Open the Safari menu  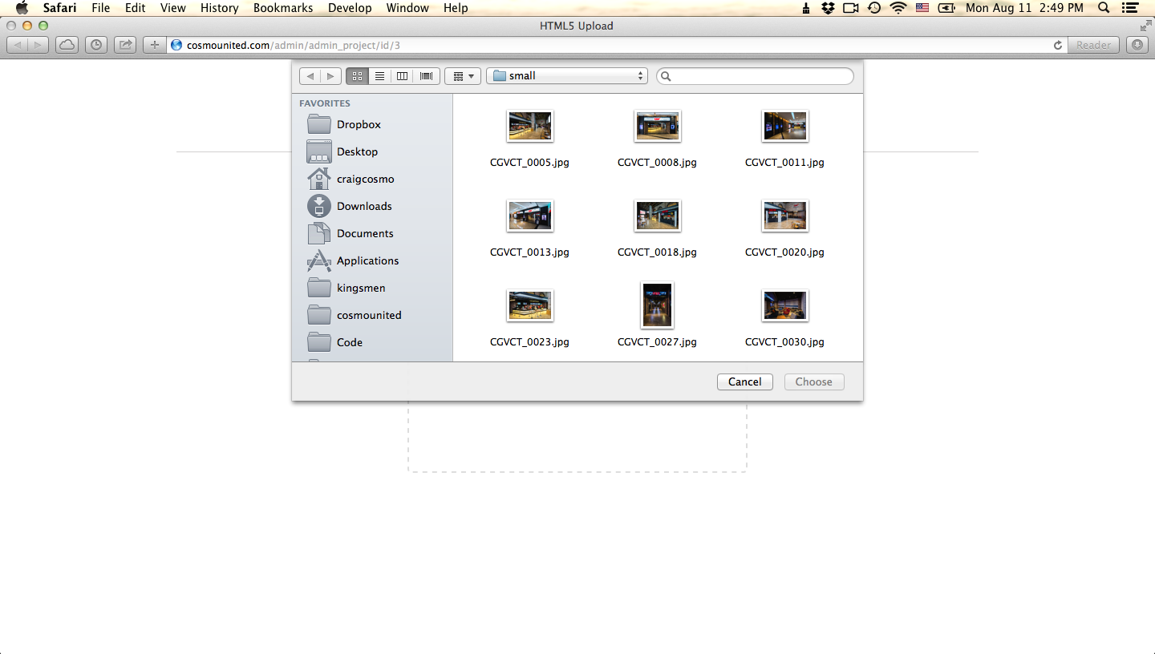60,8
